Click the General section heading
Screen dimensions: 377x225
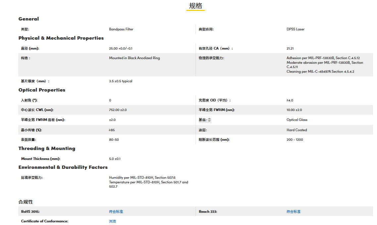click(x=28, y=19)
